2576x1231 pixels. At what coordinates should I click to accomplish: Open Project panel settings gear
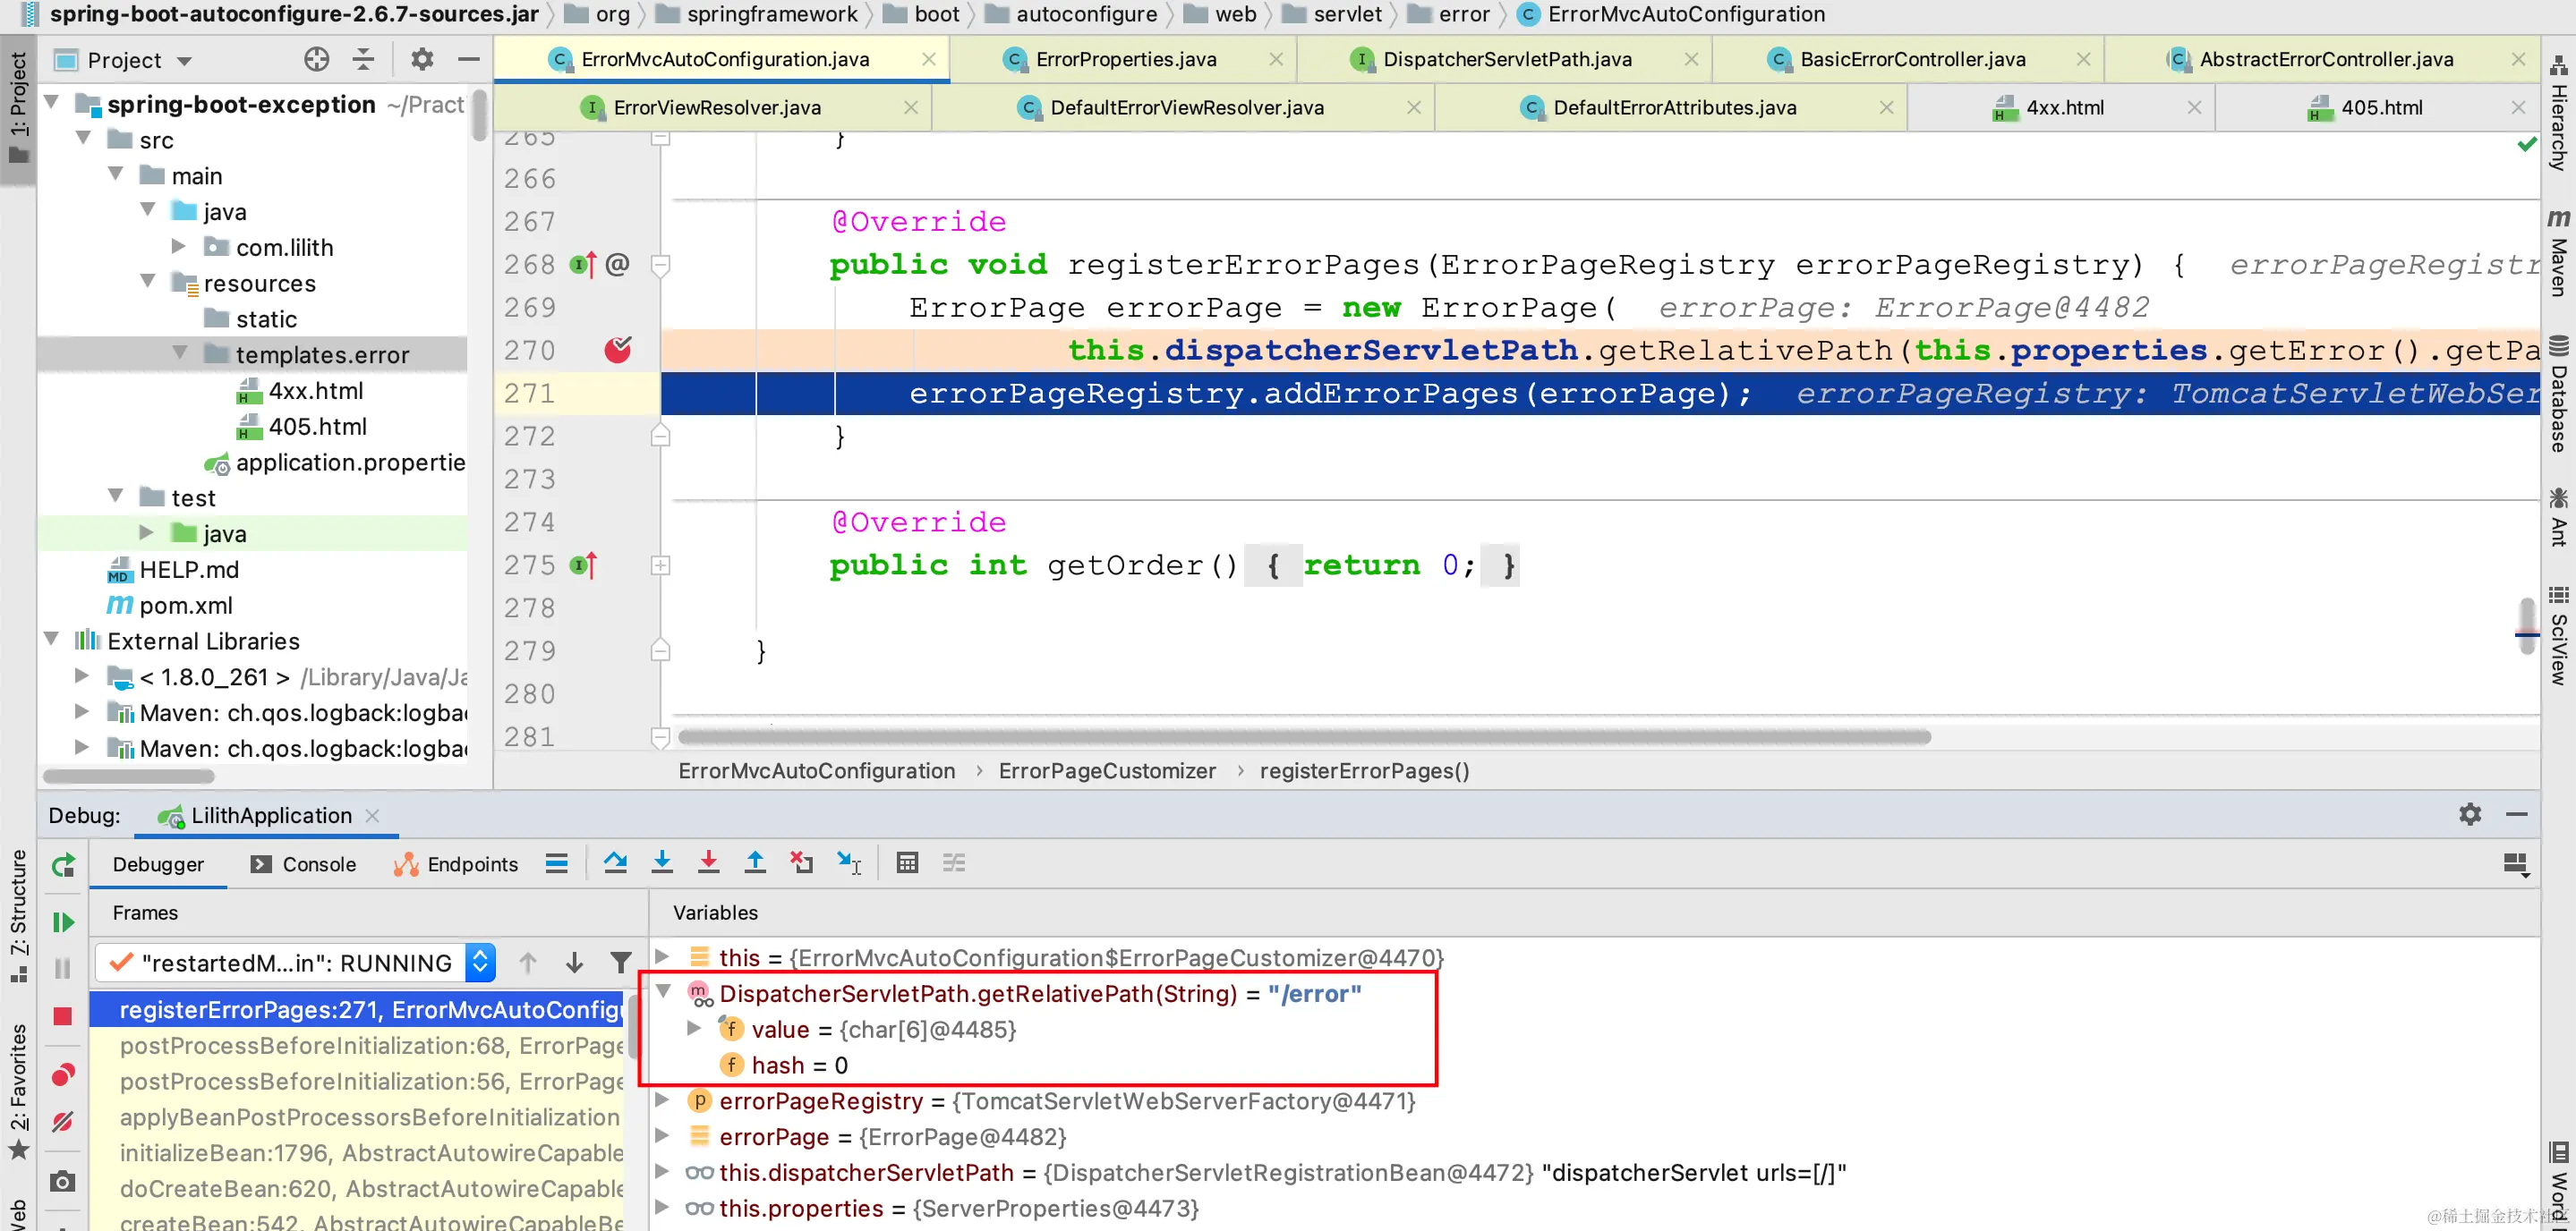422,60
